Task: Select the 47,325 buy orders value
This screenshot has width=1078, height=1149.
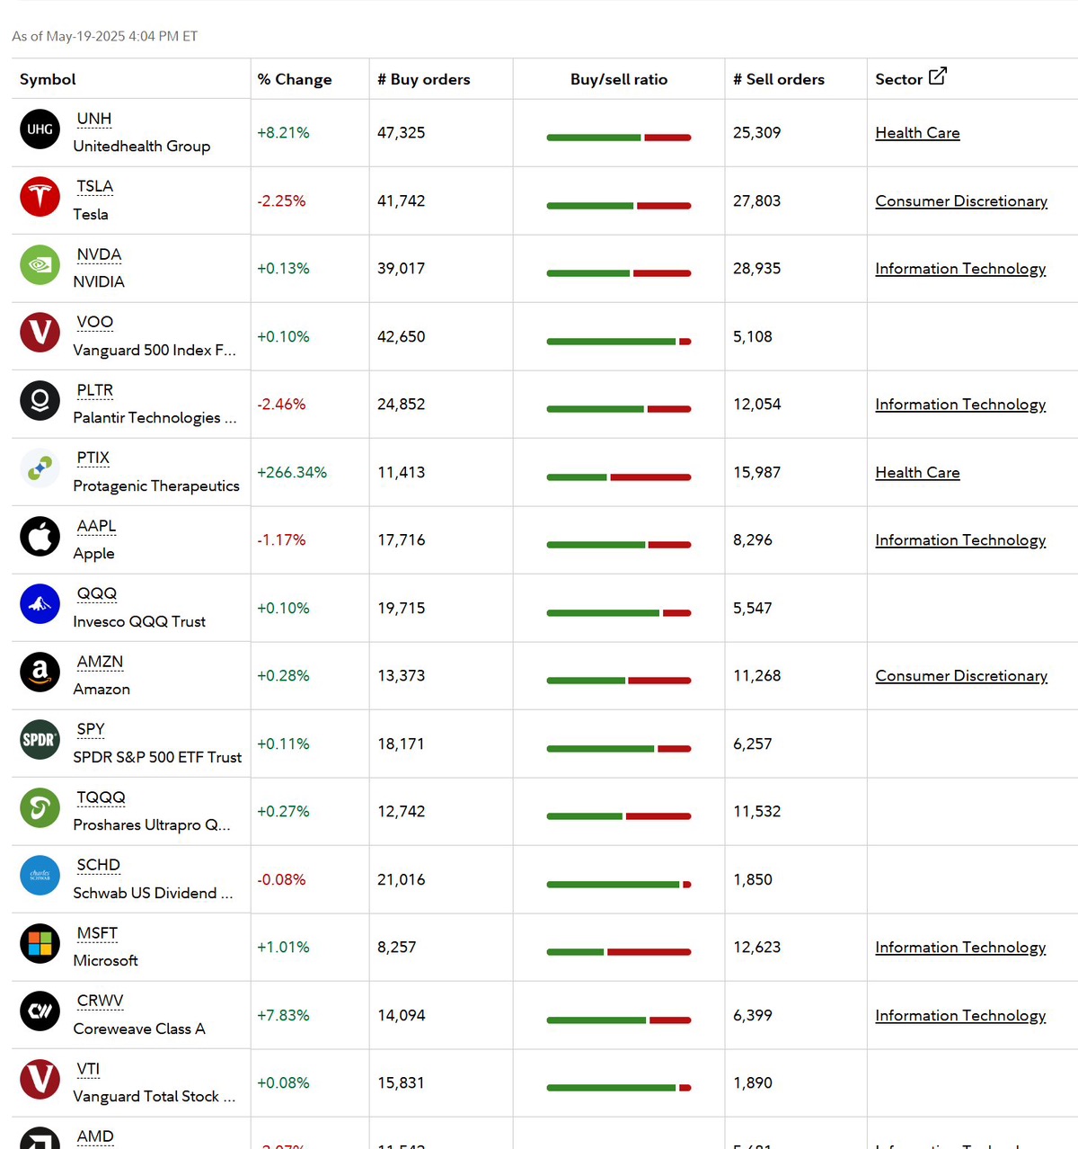Action: [402, 133]
